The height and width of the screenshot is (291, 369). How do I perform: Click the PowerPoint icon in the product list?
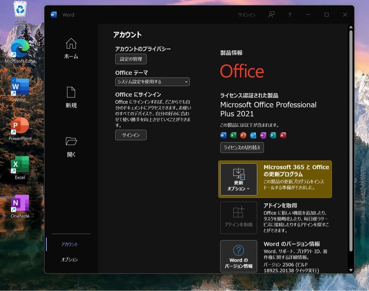coord(243,135)
